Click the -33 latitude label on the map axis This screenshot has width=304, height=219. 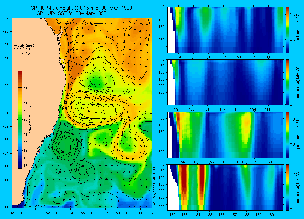click(x=5, y=140)
